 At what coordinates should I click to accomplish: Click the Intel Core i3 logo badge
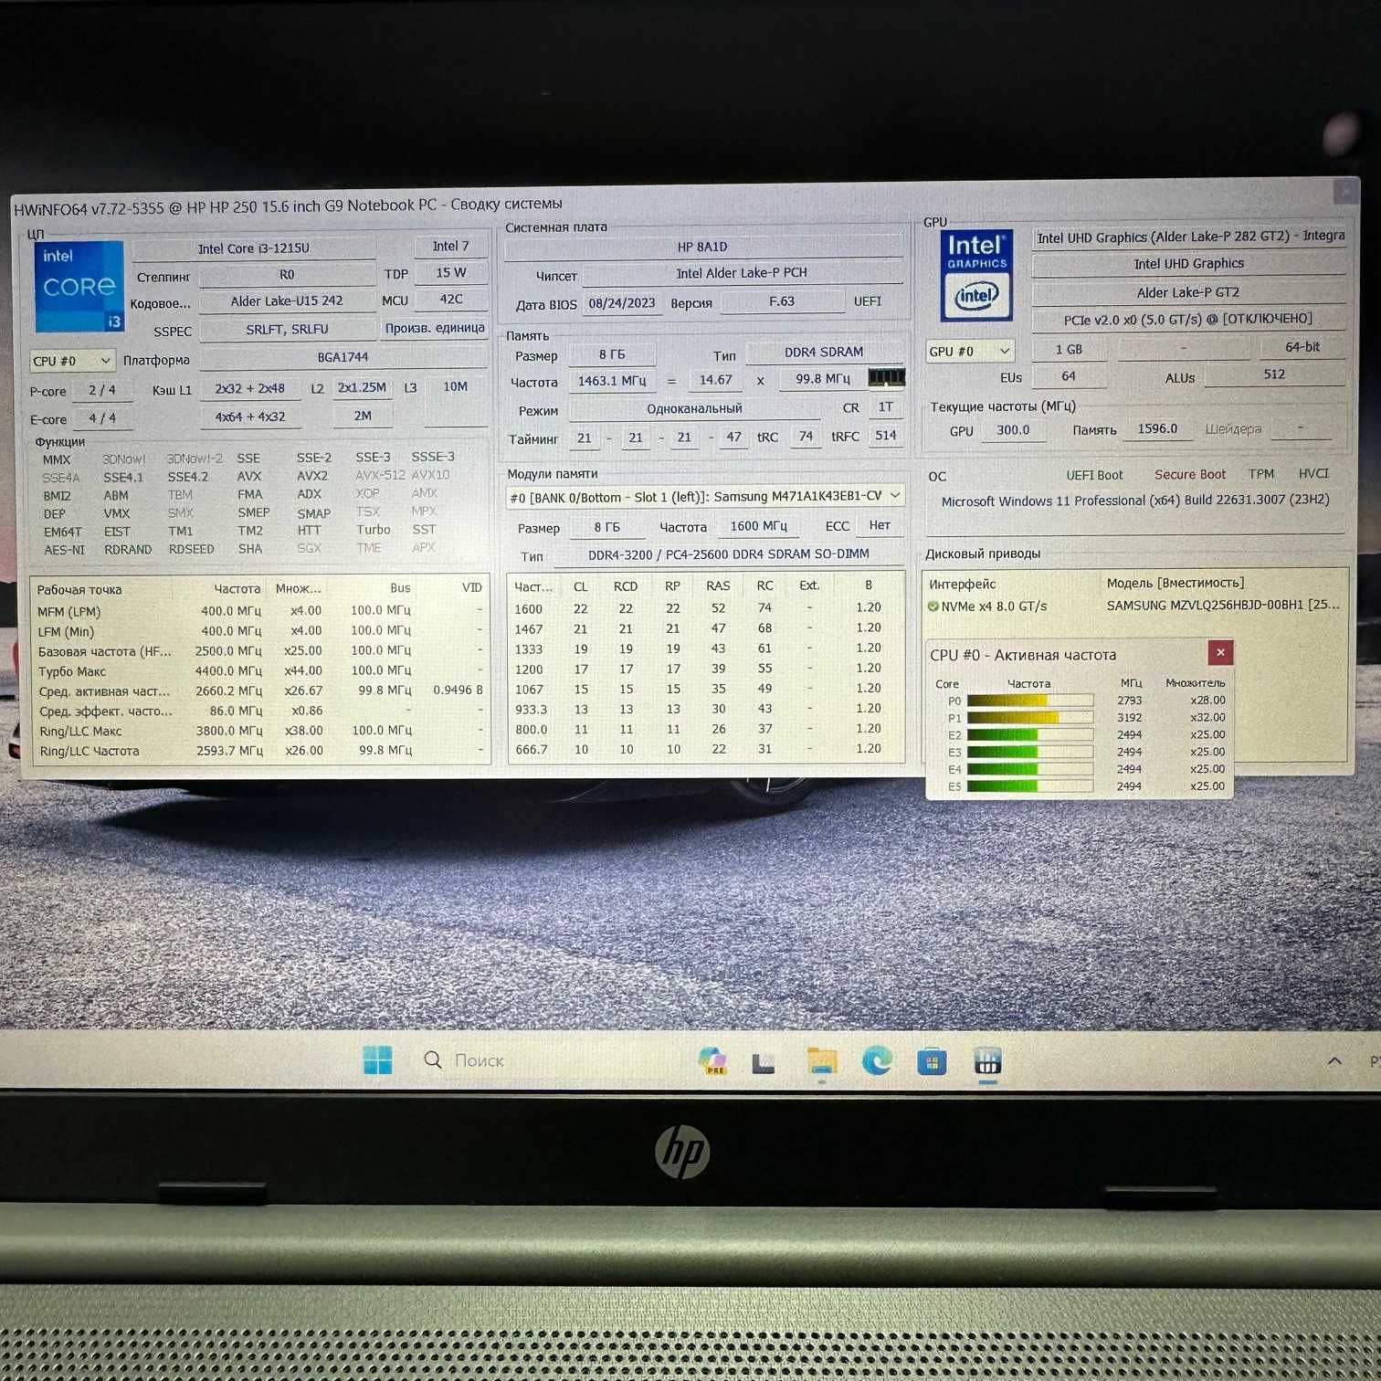pyautogui.click(x=79, y=286)
